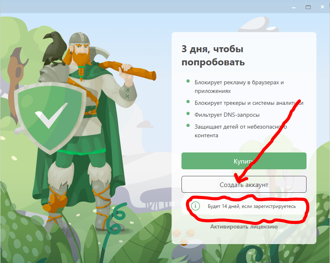330x263 pixels.
Task: Click the raven on the viking's shoulder
Action: coord(54,49)
